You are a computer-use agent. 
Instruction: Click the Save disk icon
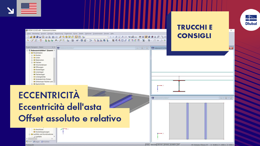[40, 37]
